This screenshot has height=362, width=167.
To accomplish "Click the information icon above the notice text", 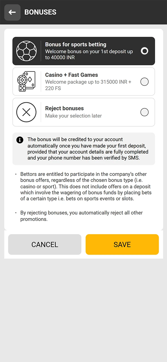I will click(x=19, y=140).
